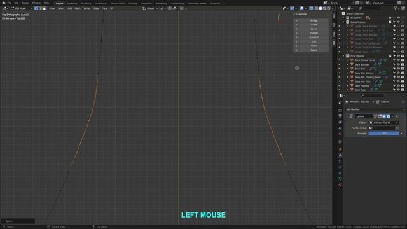407x229 pixels.
Task: Open the Particles properties tab
Action: [x=340, y=161]
